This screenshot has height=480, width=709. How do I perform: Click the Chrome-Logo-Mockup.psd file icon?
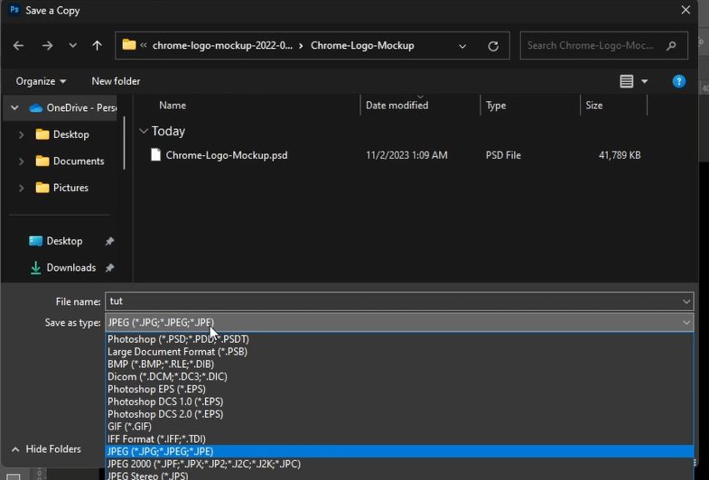pos(155,155)
